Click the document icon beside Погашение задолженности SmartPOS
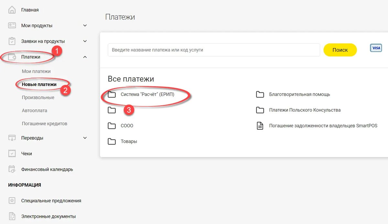Viewport: 388px width, 224px height. click(x=260, y=126)
